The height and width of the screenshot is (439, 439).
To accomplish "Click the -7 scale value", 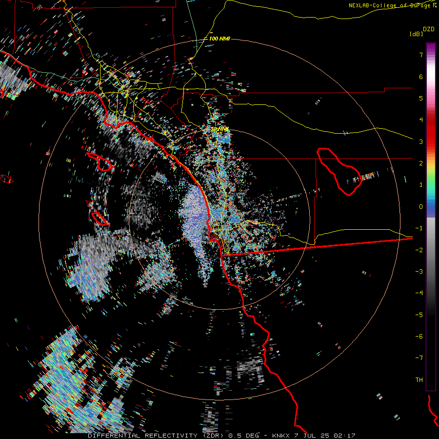I will click(419, 358).
